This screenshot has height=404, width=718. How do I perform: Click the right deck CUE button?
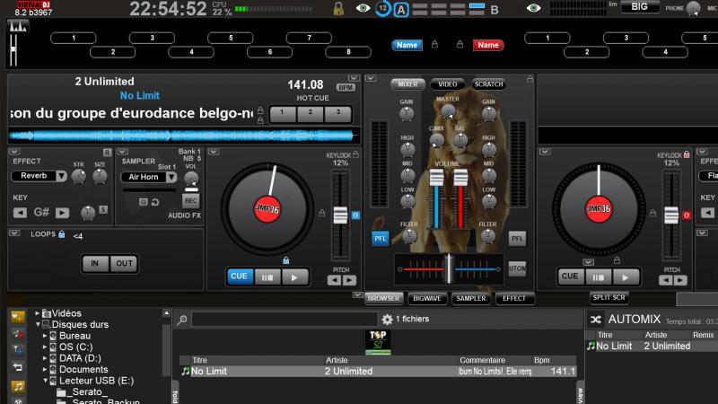click(570, 277)
